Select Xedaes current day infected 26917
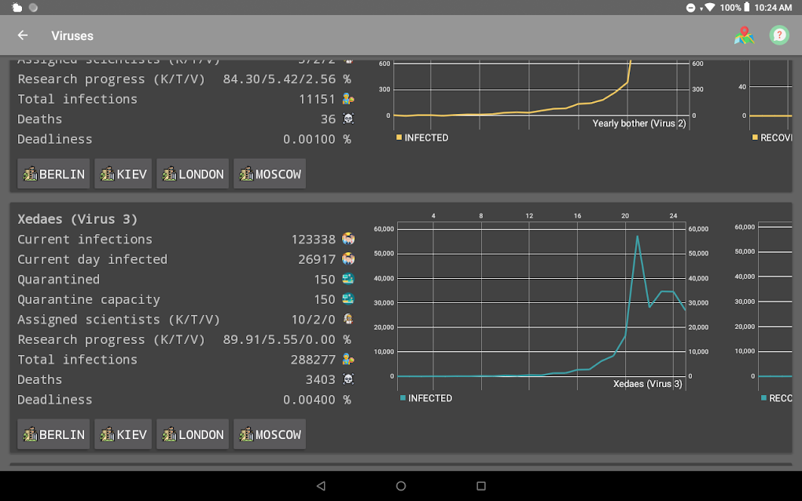Viewport: 802px width, 501px height. click(317, 259)
